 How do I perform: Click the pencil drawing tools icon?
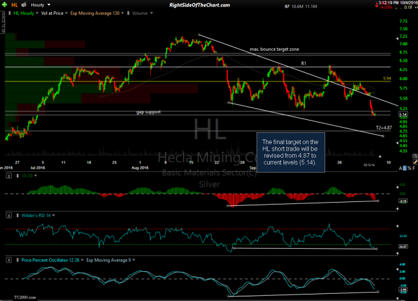click(x=415, y=162)
